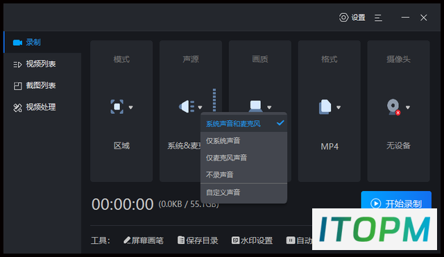Image resolution: width=444 pixels, height=257 pixels.
Task: Click the speaker sound source icon
Action: (187, 107)
